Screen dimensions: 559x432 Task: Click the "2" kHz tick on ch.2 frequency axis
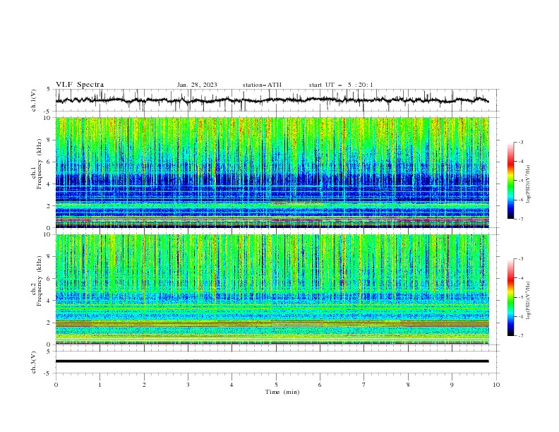[x=49, y=323]
